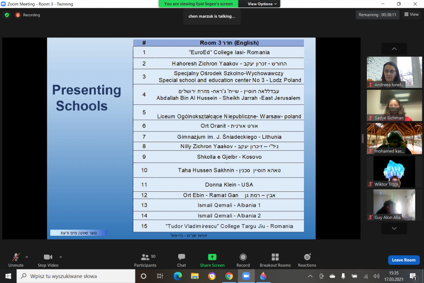Image resolution: width=424 pixels, height=283 pixels.
Task: Unmute the microphone
Action: coord(16,260)
